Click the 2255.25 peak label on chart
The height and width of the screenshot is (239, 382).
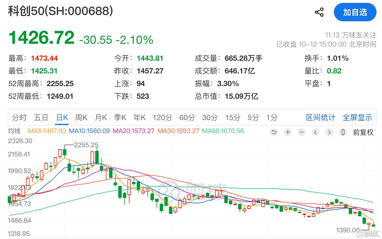(86, 145)
